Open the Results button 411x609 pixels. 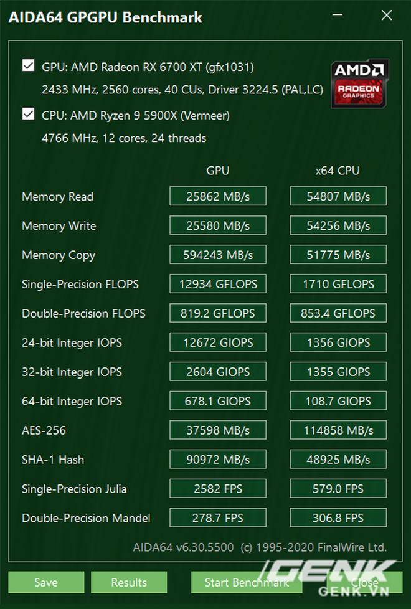129,583
